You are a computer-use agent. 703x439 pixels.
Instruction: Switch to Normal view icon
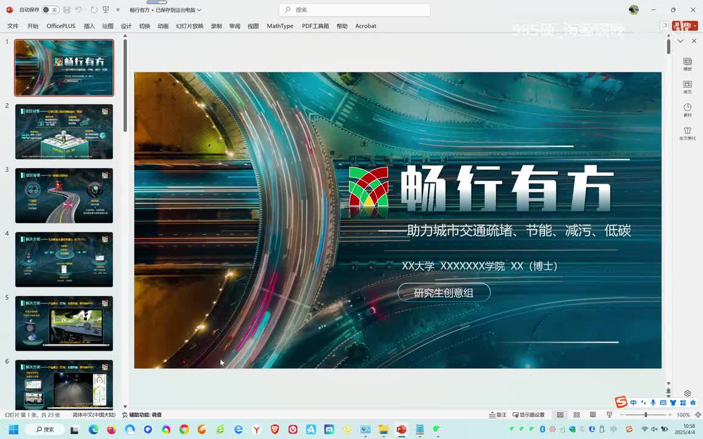(560, 415)
